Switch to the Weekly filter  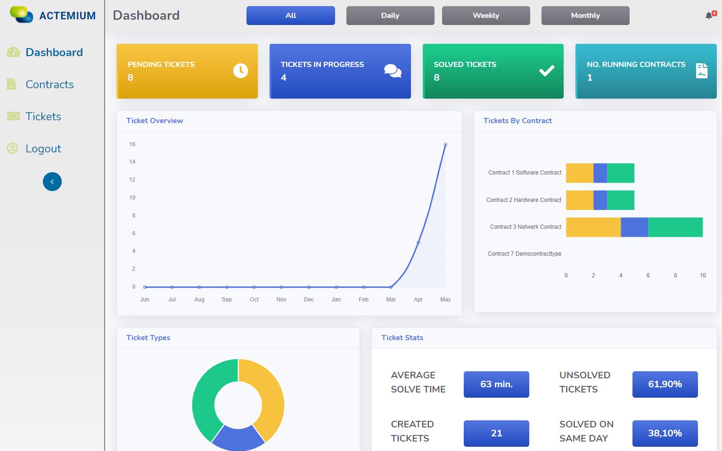[x=486, y=16]
